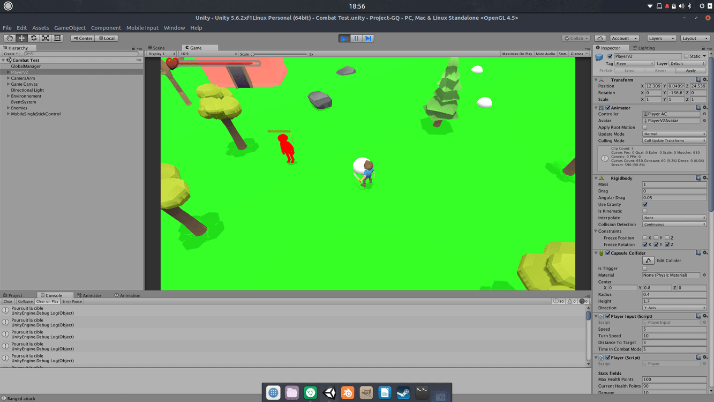Open the Assets menu

(x=40, y=28)
